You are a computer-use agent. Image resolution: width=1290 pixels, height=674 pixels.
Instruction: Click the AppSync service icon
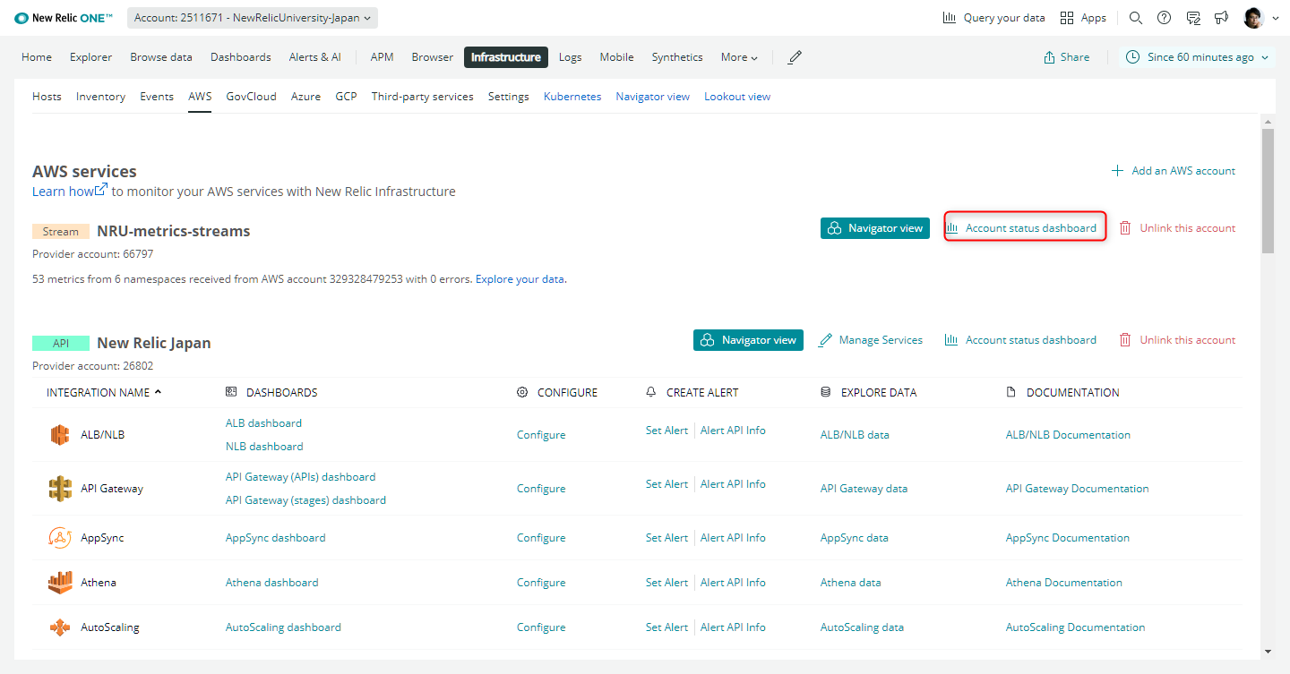tap(60, 538)
